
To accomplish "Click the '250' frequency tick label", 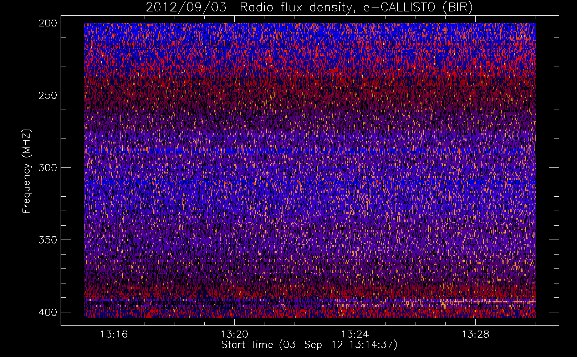I will tap(47, 95).
